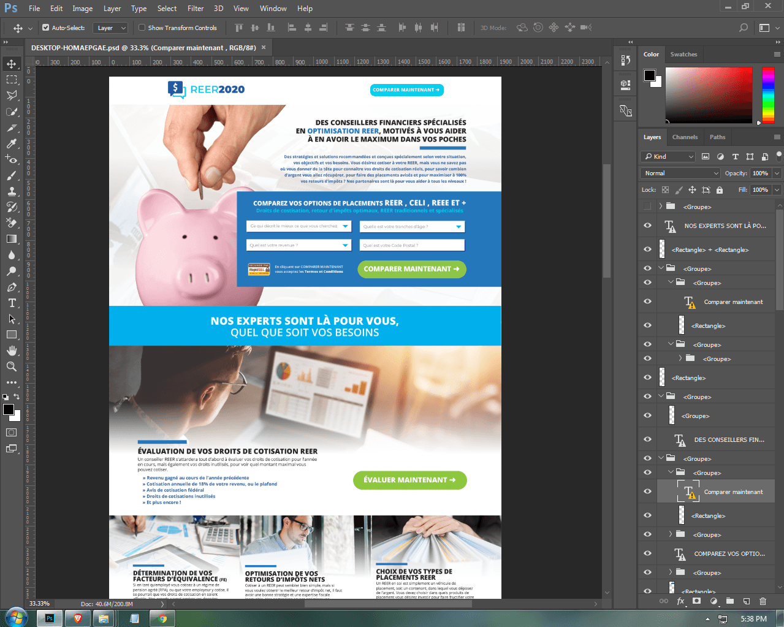This screenshot has height=627, width=784.
Task: Switch to the Paths tab
Action: pos(717,137)
